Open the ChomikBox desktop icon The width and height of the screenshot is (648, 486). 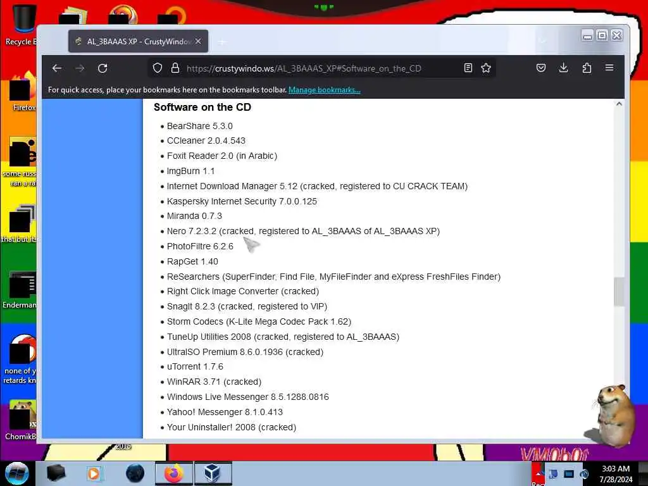click(21, 420)
